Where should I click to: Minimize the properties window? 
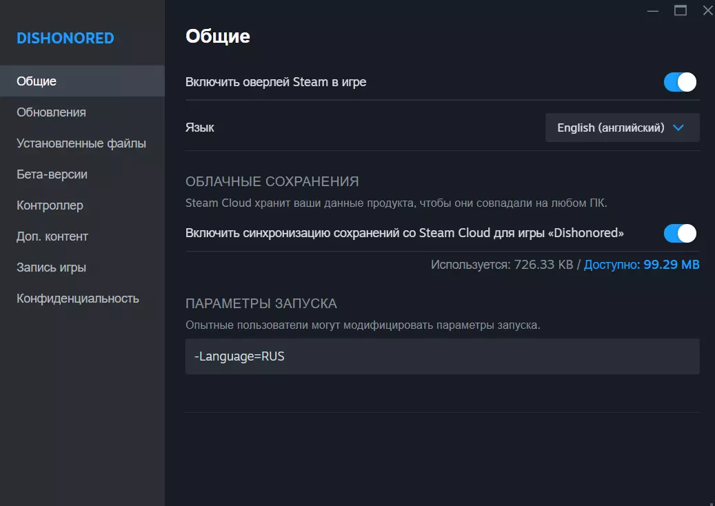(x=653, y=10)
